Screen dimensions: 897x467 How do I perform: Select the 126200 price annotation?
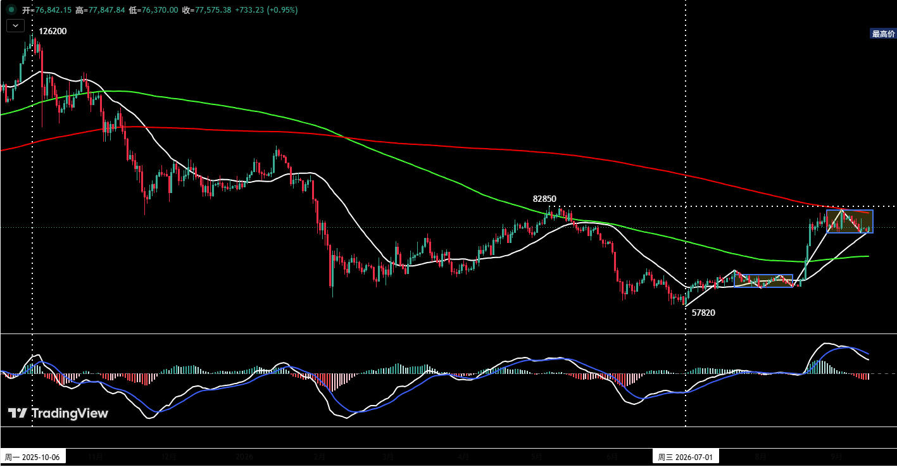coord(53,31)
